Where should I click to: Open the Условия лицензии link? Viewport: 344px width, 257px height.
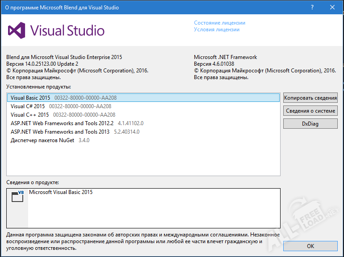click(x=216, y=29)
